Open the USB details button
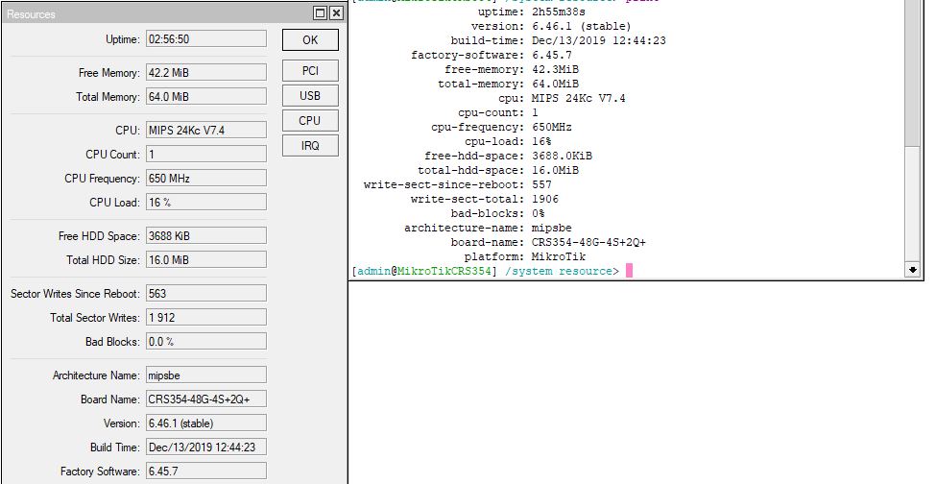 point(310,95)
